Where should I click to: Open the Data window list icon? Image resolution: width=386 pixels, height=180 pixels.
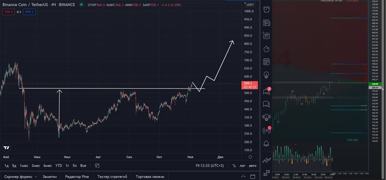click(266, 35)
